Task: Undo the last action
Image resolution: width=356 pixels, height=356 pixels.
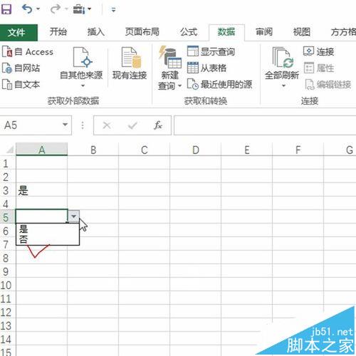Action: point(27,9)
